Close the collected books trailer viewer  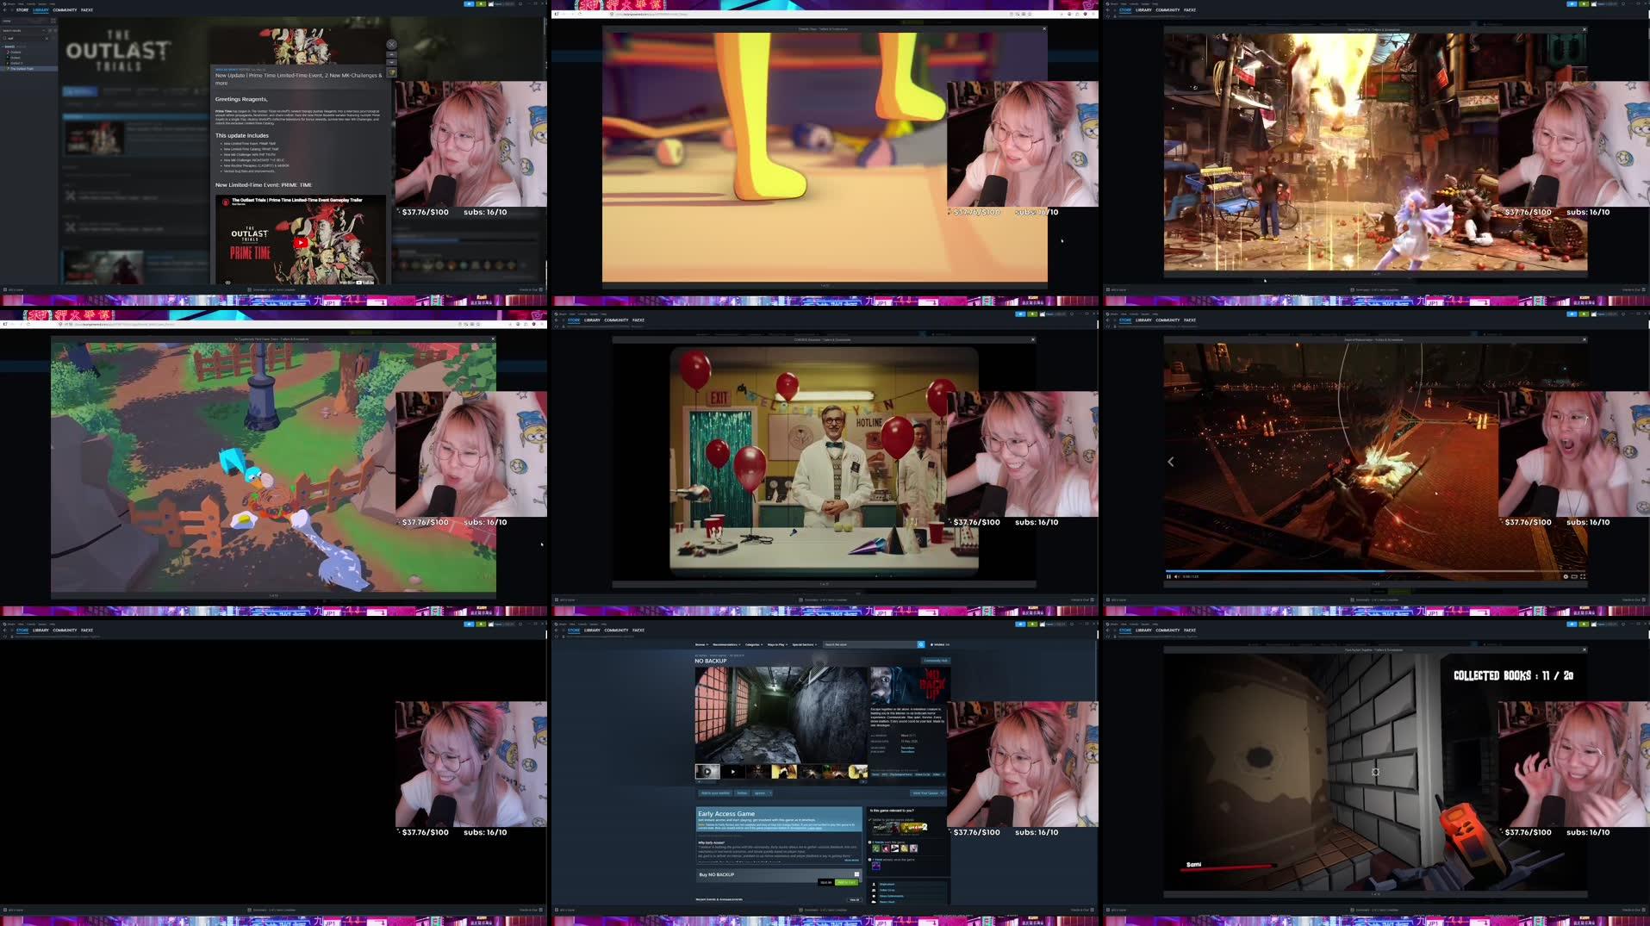(1584, 649)
